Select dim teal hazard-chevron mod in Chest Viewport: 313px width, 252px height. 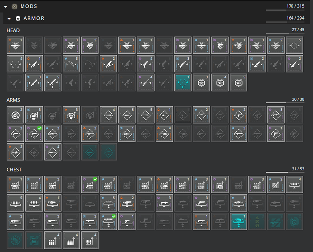coord(257,221)
